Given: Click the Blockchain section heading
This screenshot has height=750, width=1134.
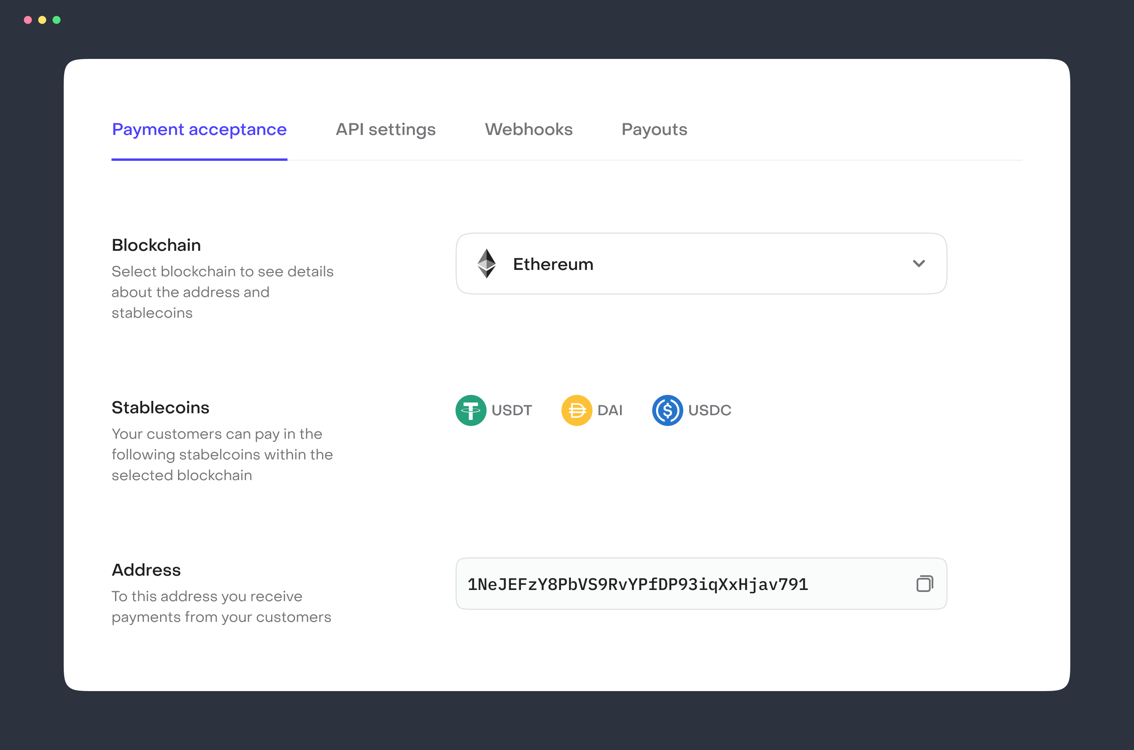Looking at the screenshot, I should (x=156, y=245).
